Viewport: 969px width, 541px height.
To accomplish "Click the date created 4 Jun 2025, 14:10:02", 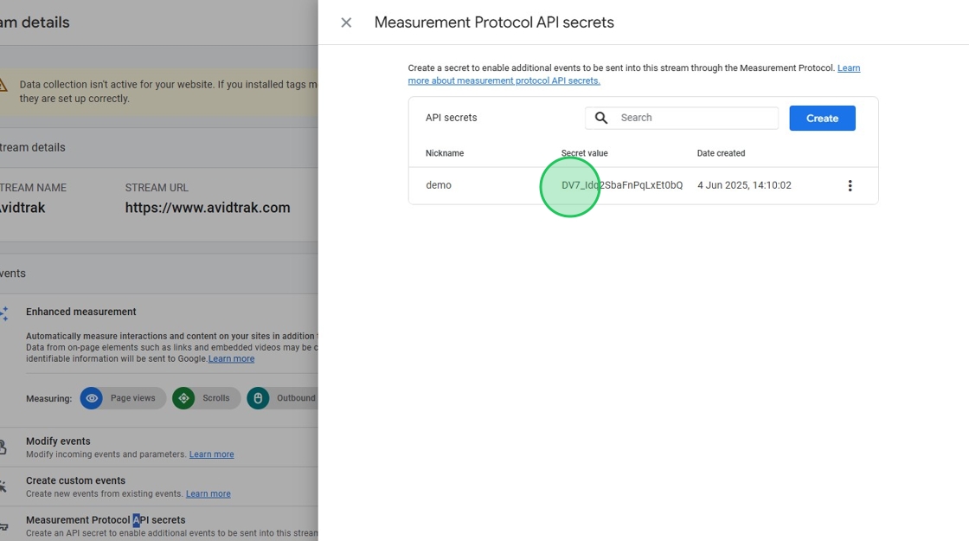I will (x=744, y=185).
